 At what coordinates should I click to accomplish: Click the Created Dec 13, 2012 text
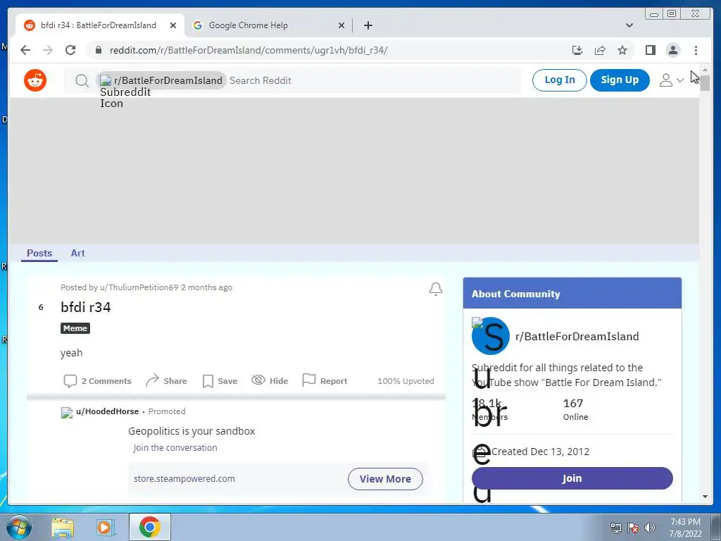(540, 452)
